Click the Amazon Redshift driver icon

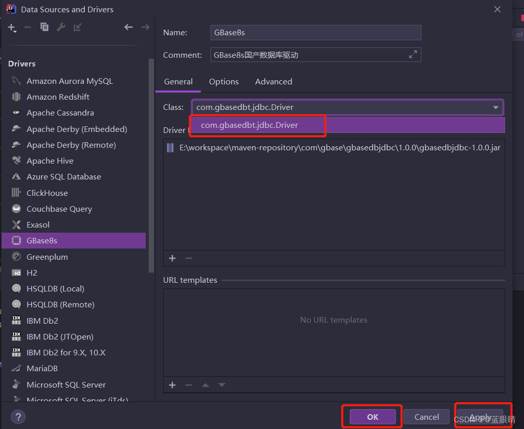(x=16, y=97)
